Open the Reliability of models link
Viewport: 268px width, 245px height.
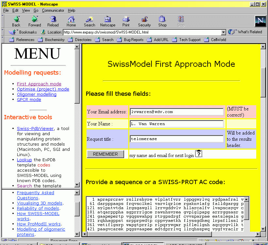click(x=38, y=208)
